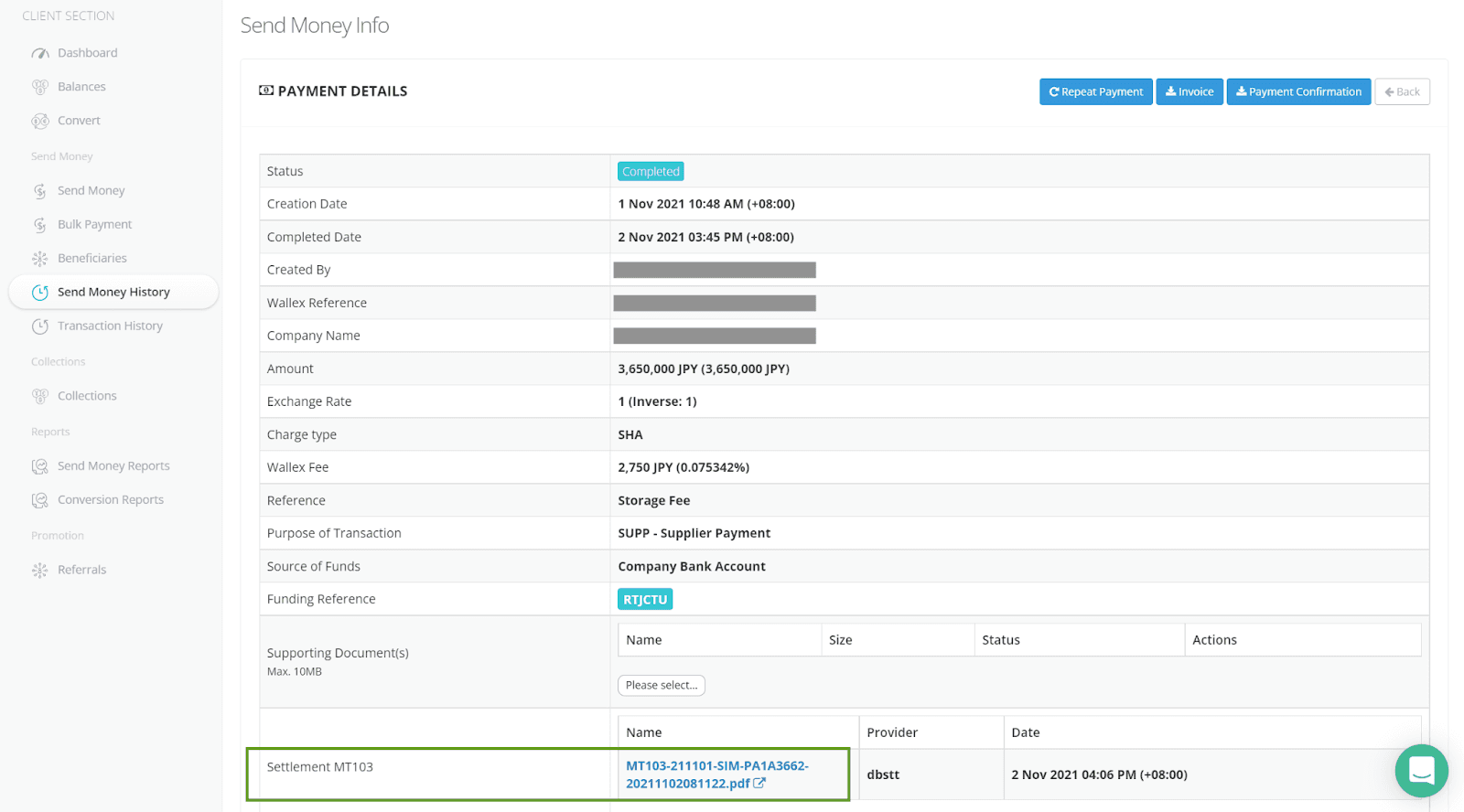Click the provider cell 'dbstt'
Screen dimensions: 1464x812
[883, 775]
